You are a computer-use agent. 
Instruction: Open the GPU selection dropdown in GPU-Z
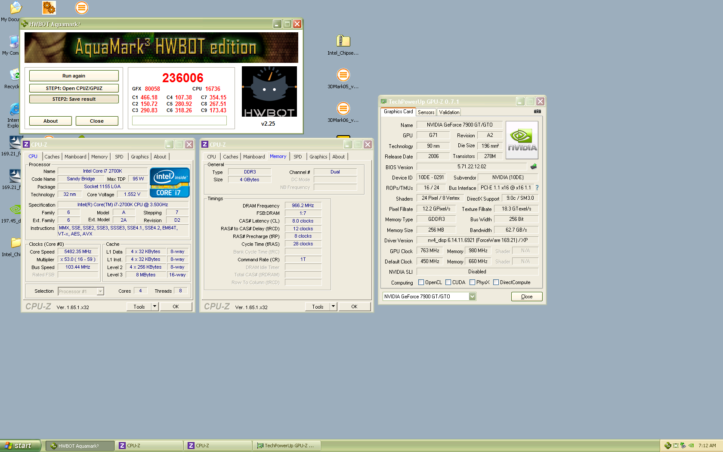[472, 296]
